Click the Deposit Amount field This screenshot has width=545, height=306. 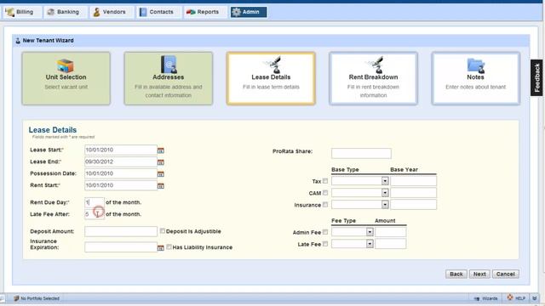(x=121, y=231)
